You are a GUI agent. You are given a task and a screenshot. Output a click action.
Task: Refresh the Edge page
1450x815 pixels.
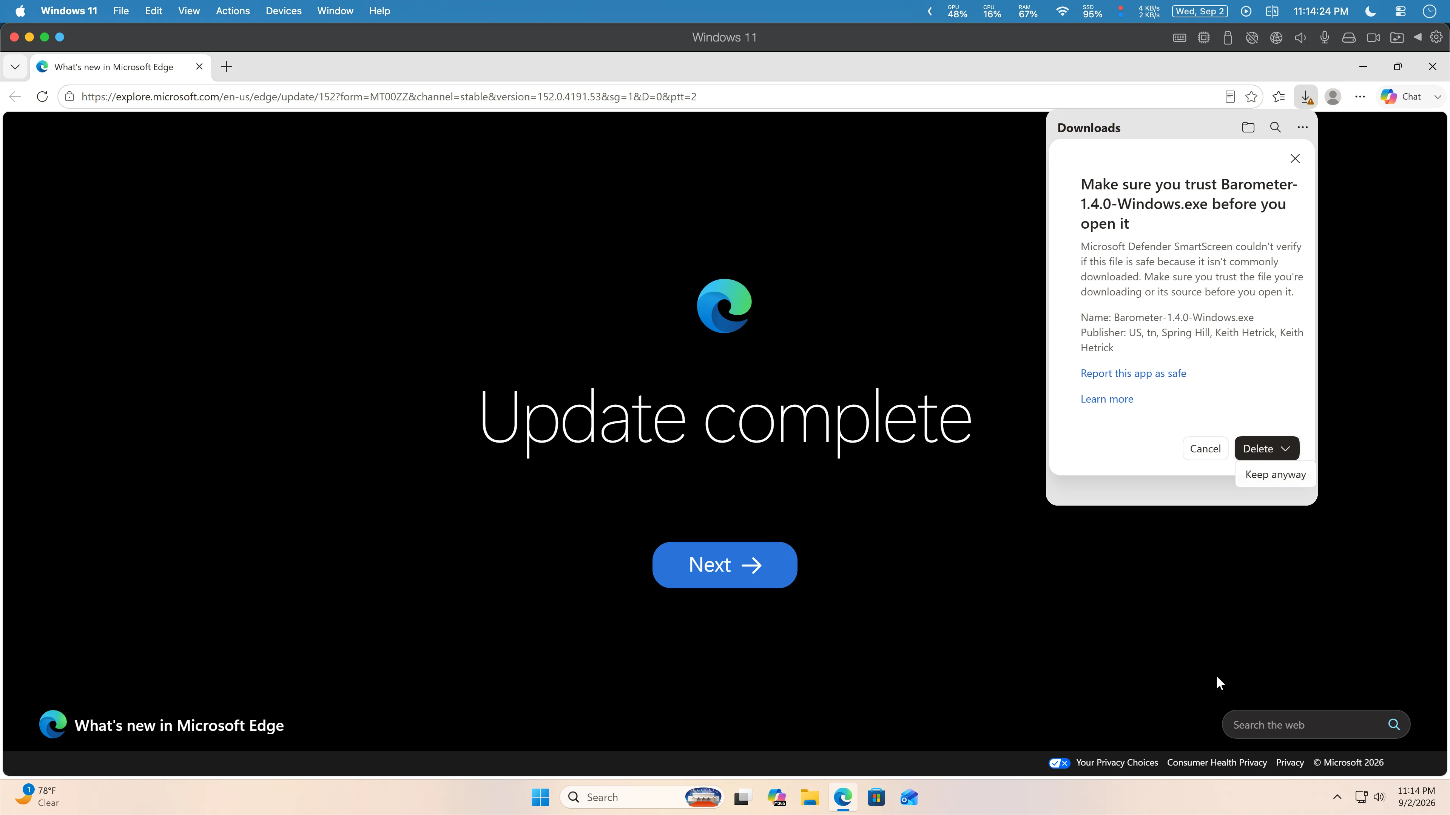42,97
